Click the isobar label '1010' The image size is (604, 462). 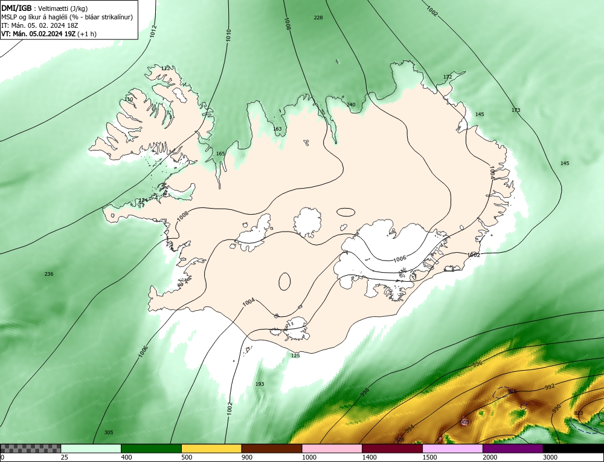[x=228, y=35]
